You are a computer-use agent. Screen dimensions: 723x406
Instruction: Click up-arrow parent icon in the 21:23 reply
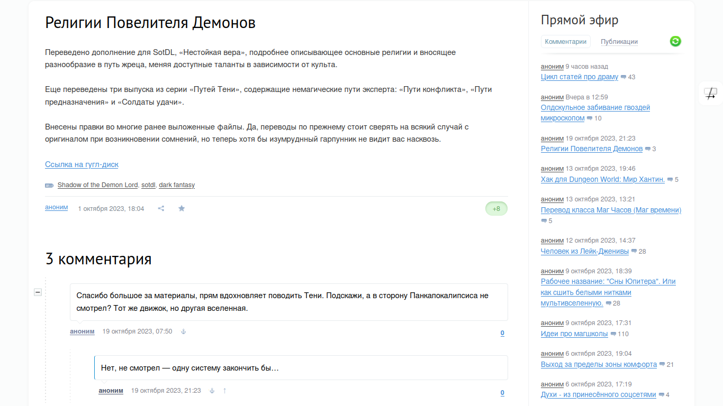pos(224,391)
